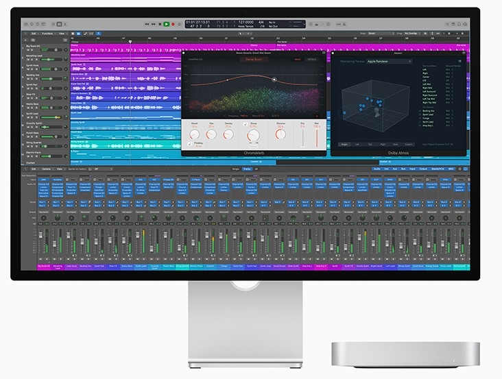Viewport: 502px width, 379px height.
Task: Open the List Editors icon
Action: click(x=448, y=24)
